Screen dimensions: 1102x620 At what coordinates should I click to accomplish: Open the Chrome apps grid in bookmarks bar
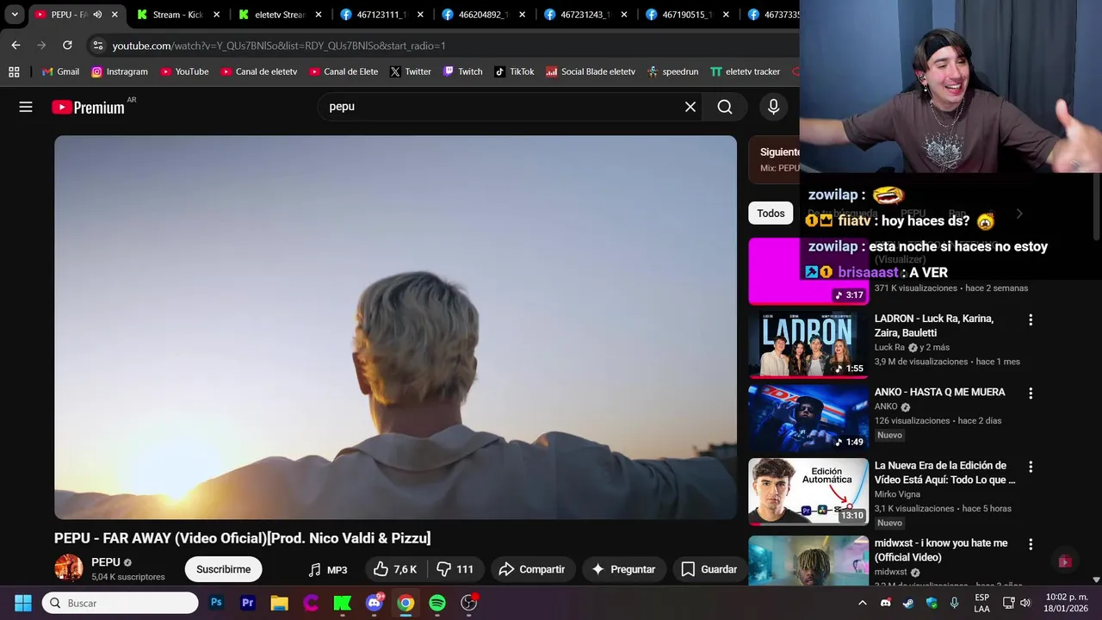(14, 71)
